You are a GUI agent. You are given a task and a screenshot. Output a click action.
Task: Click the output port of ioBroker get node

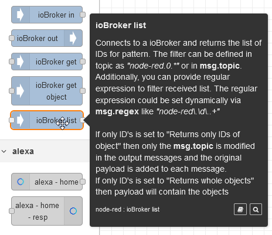[x=83, y=62]
